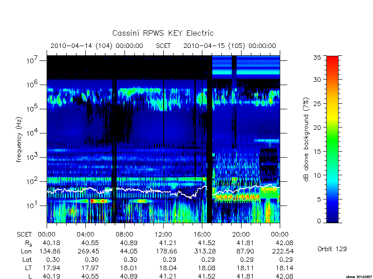Viewport: 373px width, 279px height.
Task: Click the 'Rs' row header
Action: tap(28, 243)
